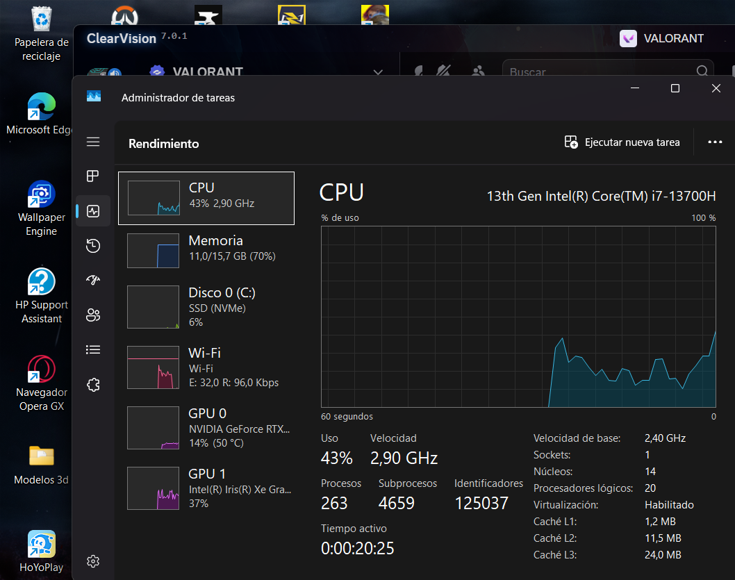Viewport: 735px width, 580px height.
Task: Click the search magnifier icon in Discord
Action: tap(702, 71)
